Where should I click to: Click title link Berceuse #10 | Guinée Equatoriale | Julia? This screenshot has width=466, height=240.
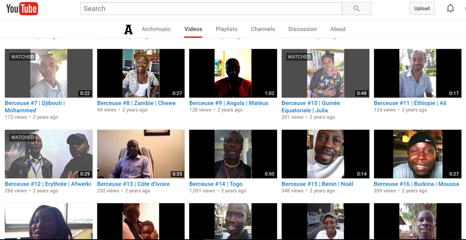coord(311,107)
